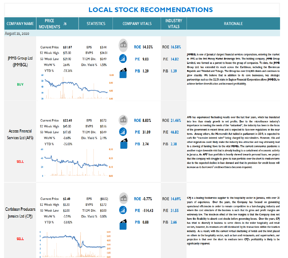Screen dimensions: 288x258
Task: Click JMMBGL EPS value $3.44
Action: (x=103, y=47)
